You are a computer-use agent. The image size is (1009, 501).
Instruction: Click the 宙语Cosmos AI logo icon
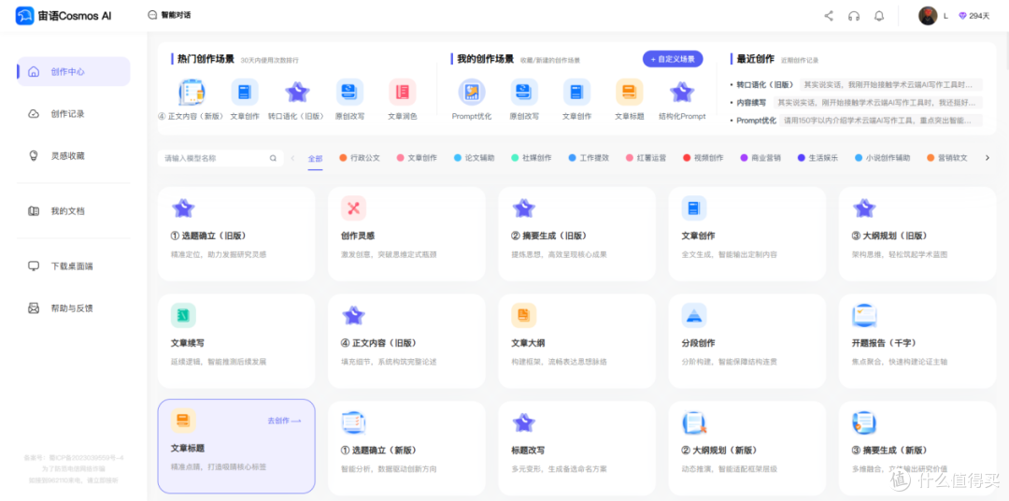coord(24,16)
